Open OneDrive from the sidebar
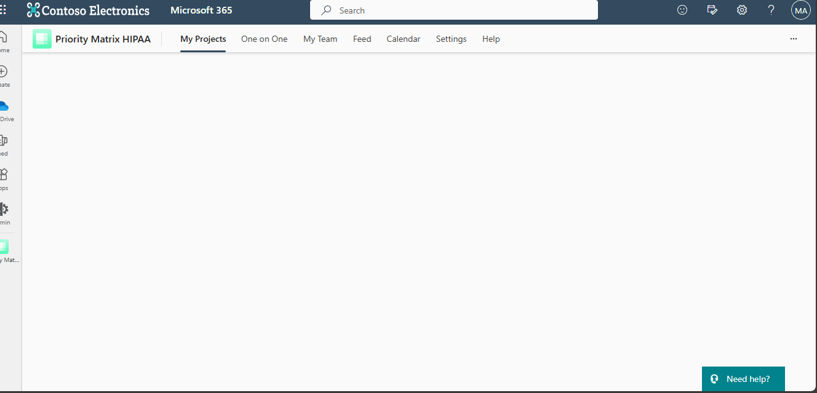817x393 pixels. point(6,106)
